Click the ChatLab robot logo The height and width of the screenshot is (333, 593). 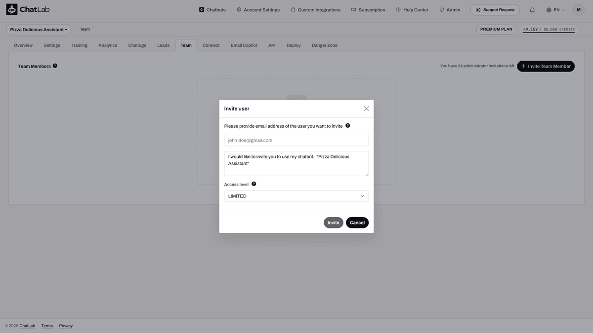point(12,9)
